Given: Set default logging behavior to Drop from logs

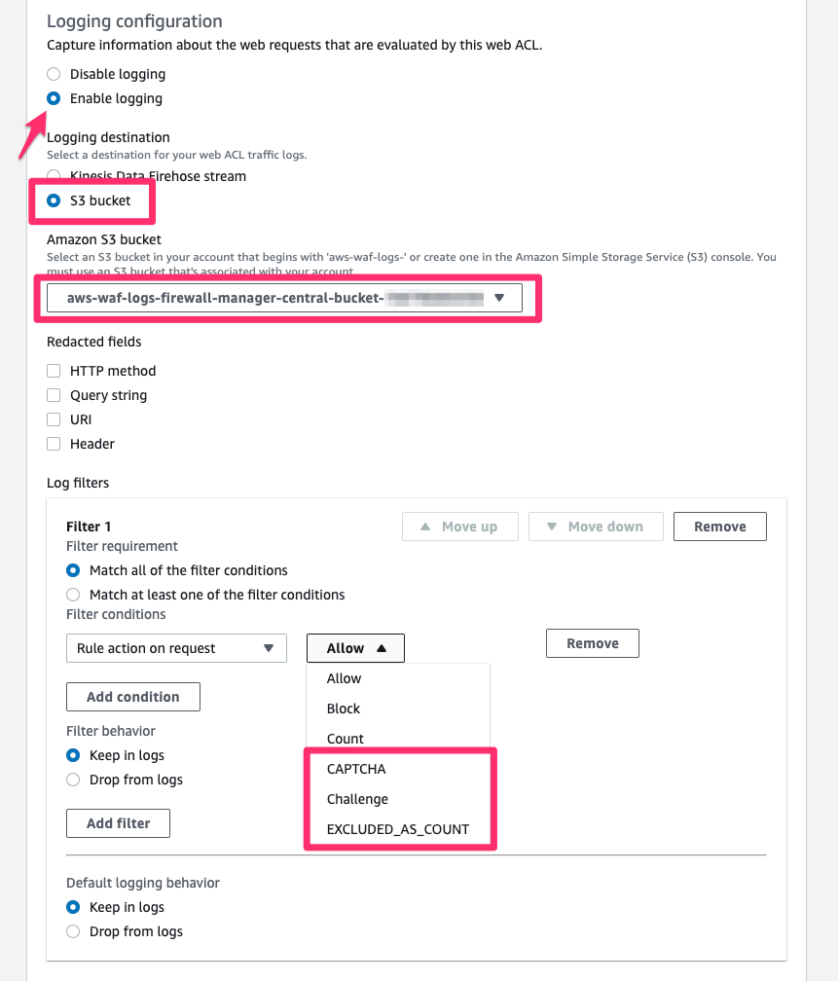Looking at the screenshot, I should 73,931.
